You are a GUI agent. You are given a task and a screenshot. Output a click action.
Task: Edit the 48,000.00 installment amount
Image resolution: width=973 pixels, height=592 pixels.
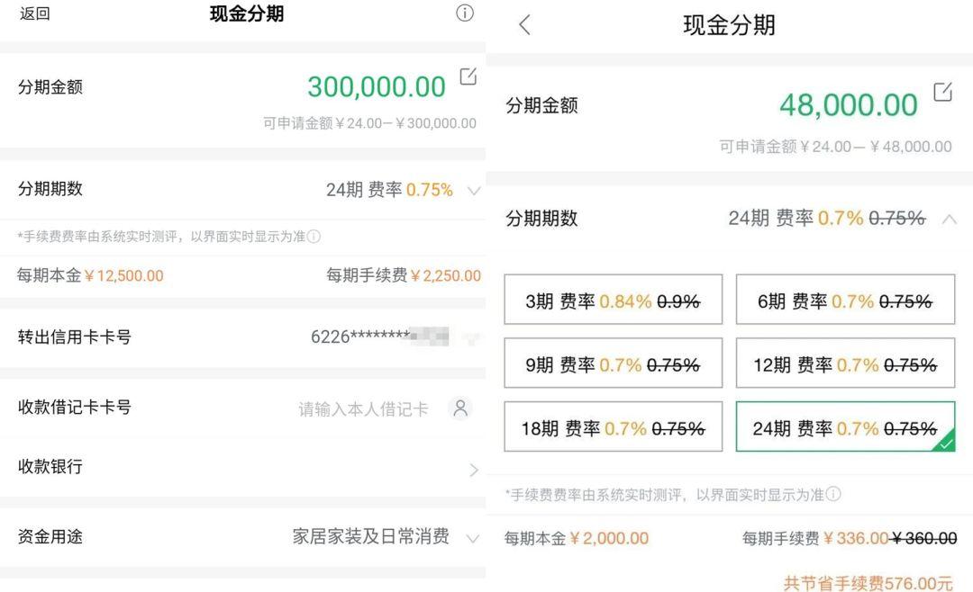pos(942,92)
